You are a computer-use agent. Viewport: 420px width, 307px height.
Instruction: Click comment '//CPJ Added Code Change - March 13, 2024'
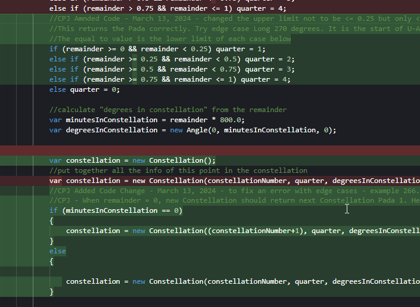[x=234, y=191]
